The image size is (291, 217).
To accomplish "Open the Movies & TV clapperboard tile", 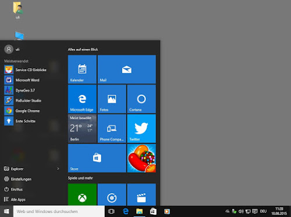I will [141, 194].
